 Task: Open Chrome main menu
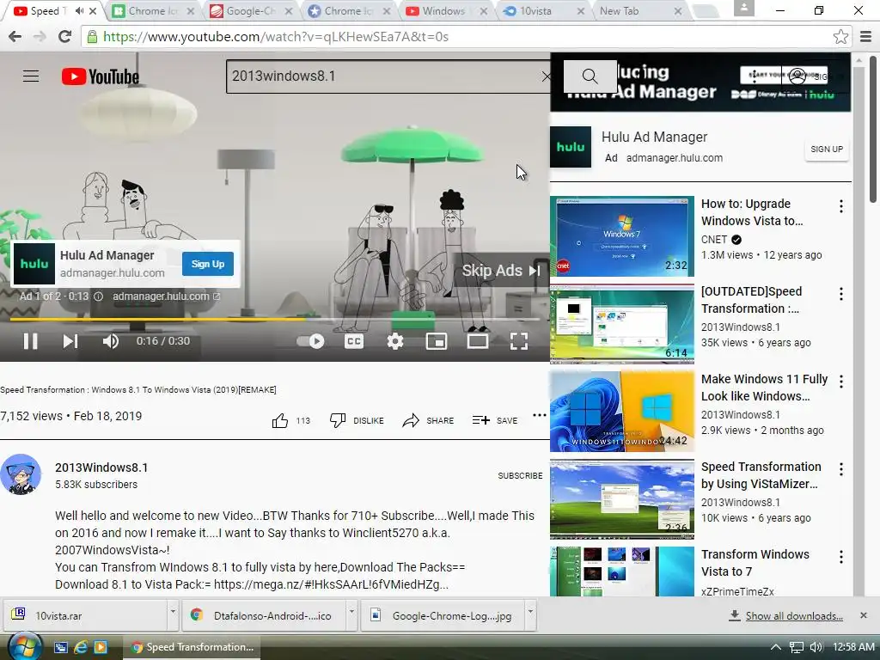pyautogui.click(x=866, y=36)
